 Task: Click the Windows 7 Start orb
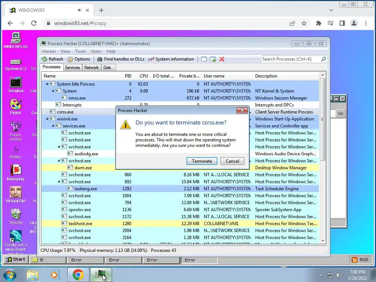(10, 275)
